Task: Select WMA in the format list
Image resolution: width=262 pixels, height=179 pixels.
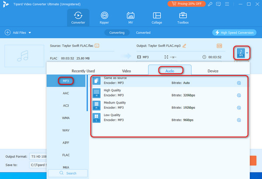Action: point(66,118)
